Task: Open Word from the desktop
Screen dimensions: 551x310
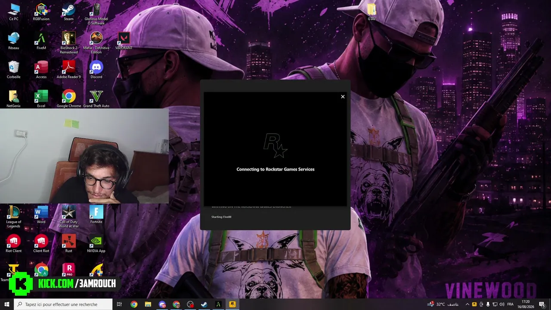Action: (x=41, y=215)
